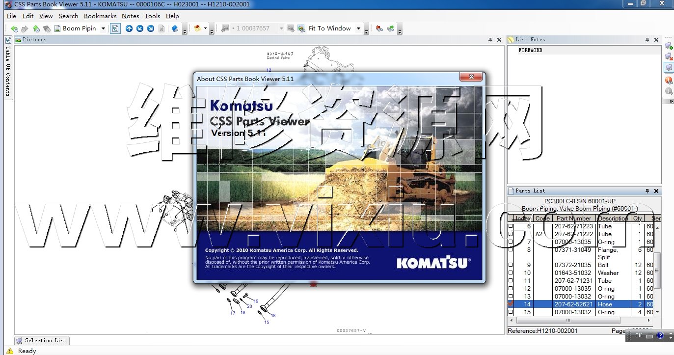The height and width of the screenshot is (355, 674).
Task: Uncheck the selected item 14 Hose checkbox
Action: click(511, 304)
